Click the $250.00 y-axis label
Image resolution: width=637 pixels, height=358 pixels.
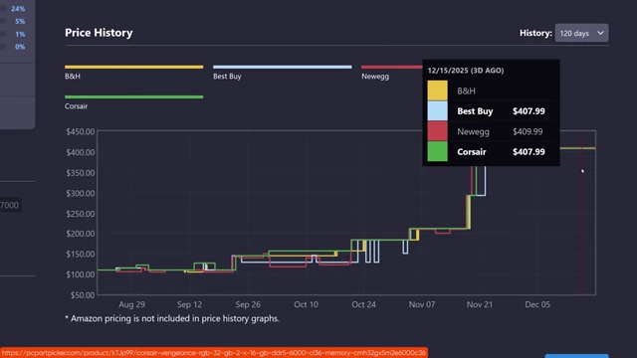tap(81, 214)
